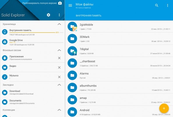This screenshot has height=117, width=173.
Task: Tap the Play Store unlock icon
Action: pos(60,3)
